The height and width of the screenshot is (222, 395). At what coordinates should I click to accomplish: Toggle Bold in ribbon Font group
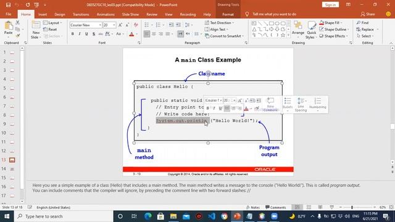pos(73,34)
